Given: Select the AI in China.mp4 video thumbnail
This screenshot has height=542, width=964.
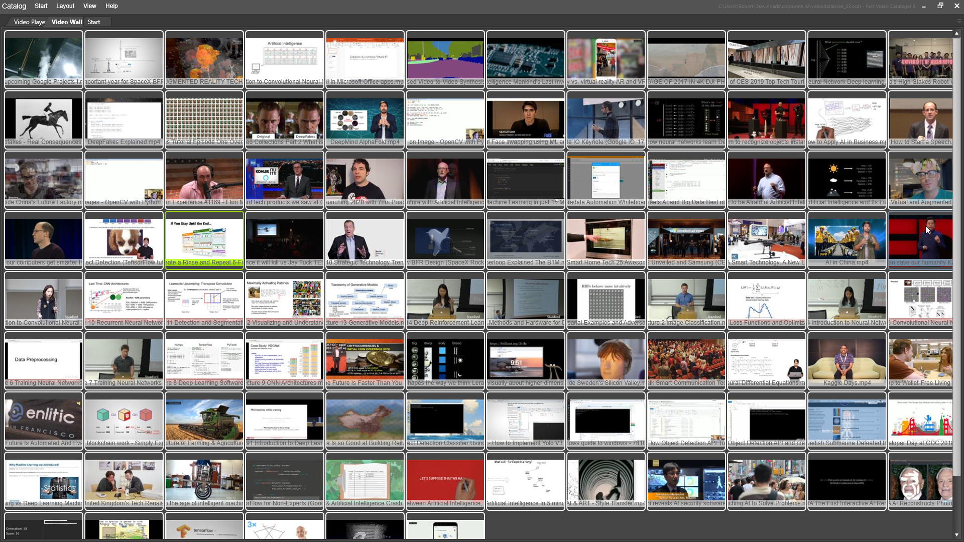Looking at the screenshot, I should click(x=847, y=240).
